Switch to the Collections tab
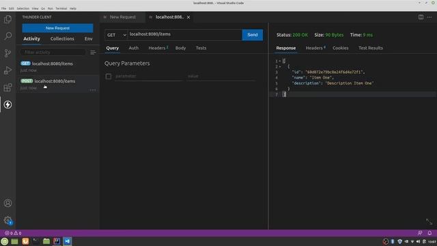Viewport: 437px width, 246px height. pyautogui.click(x=62, y=39)
